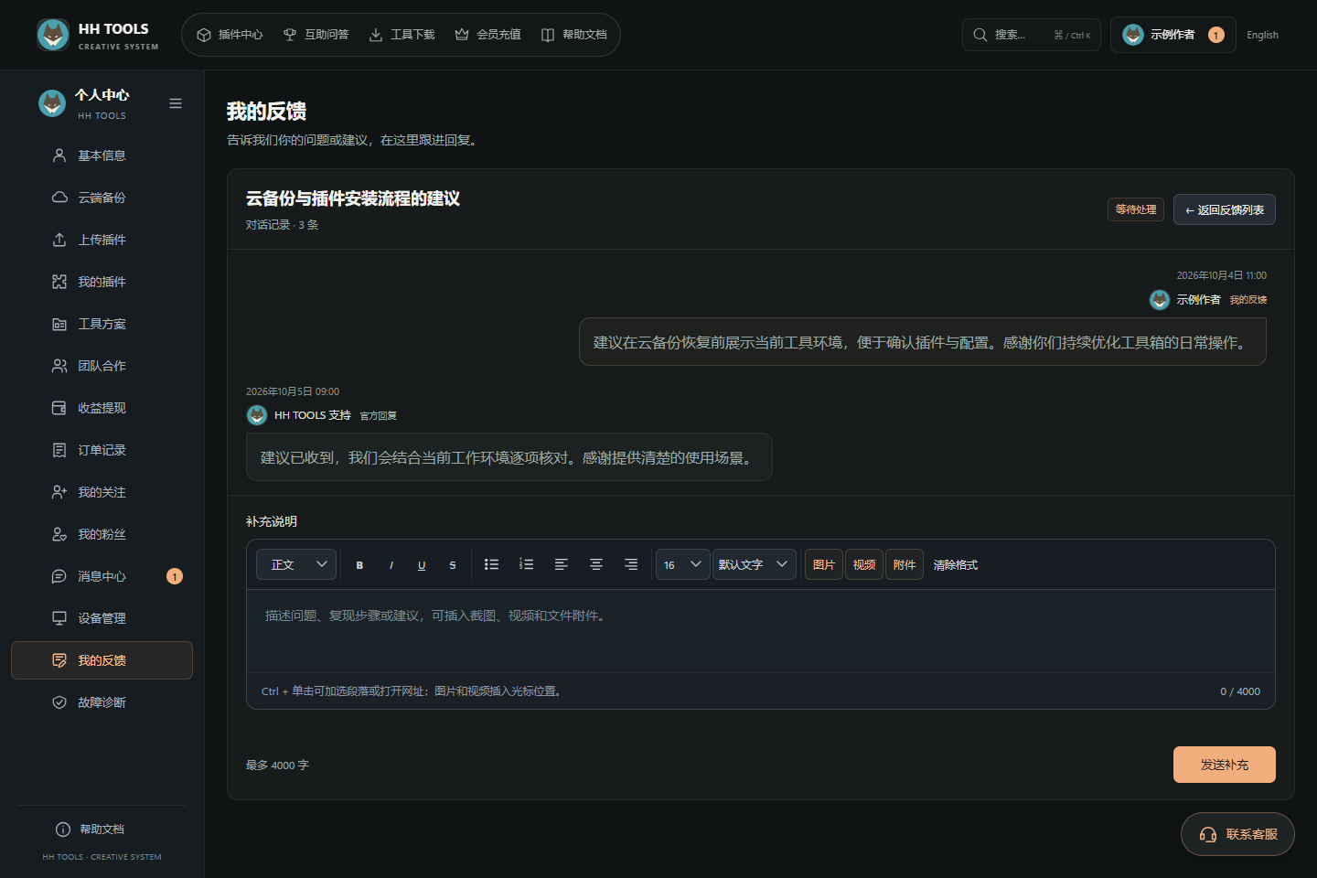The height and width of the screenshot is (878, 1317).
Task: Go to 基本信息 in sidebar
Action: click(102, 155)
